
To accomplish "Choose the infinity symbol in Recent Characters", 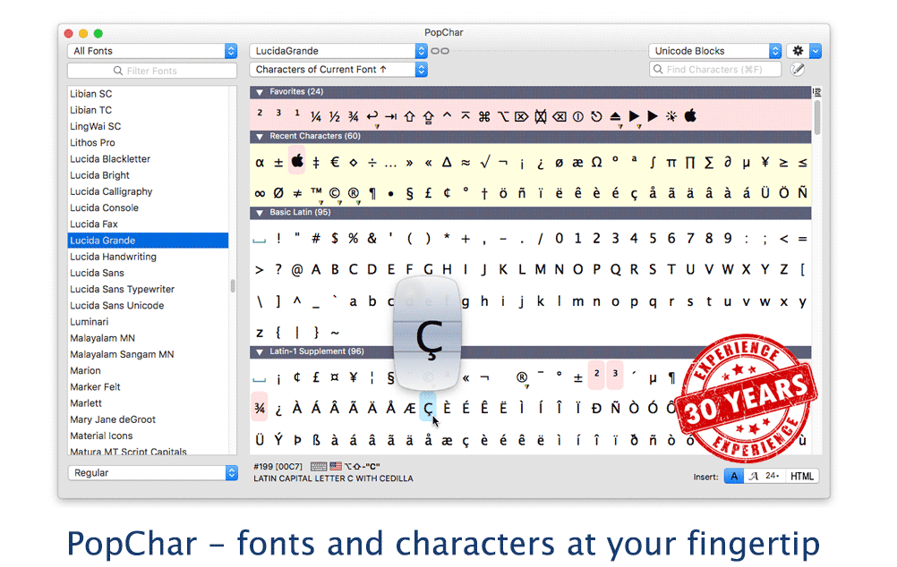I will click(260, 193).
